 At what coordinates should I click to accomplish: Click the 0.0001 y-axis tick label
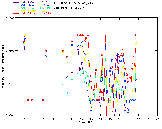[9, 116]
